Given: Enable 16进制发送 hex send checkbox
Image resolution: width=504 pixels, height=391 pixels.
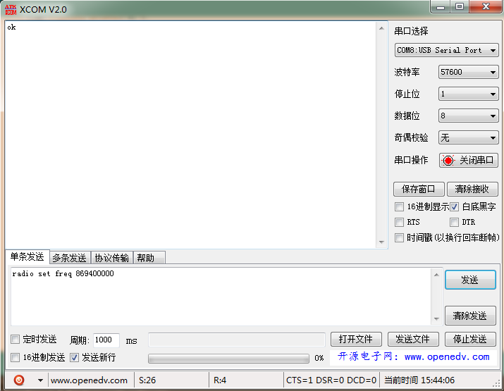Looking at the screenshot, I should point(15,357).
